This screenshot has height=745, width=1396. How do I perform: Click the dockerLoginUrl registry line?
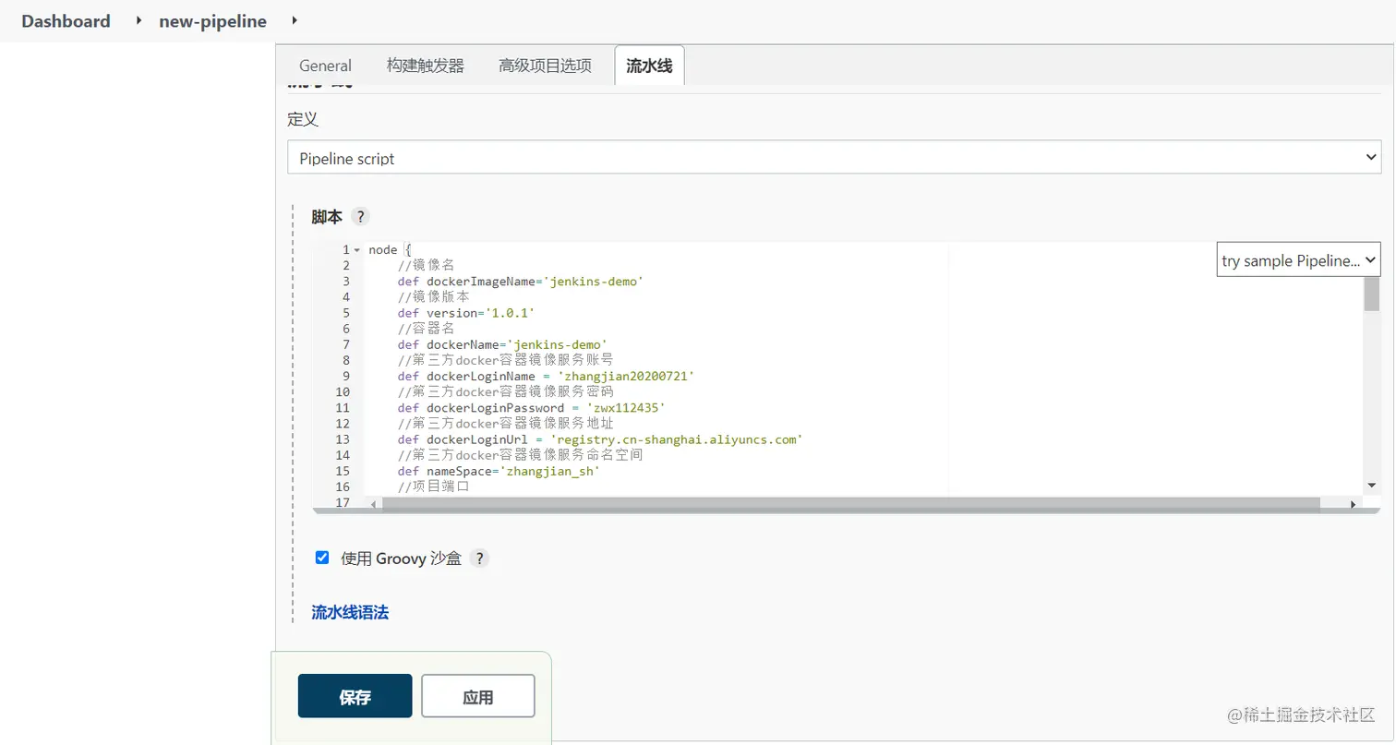coord(599,439)
